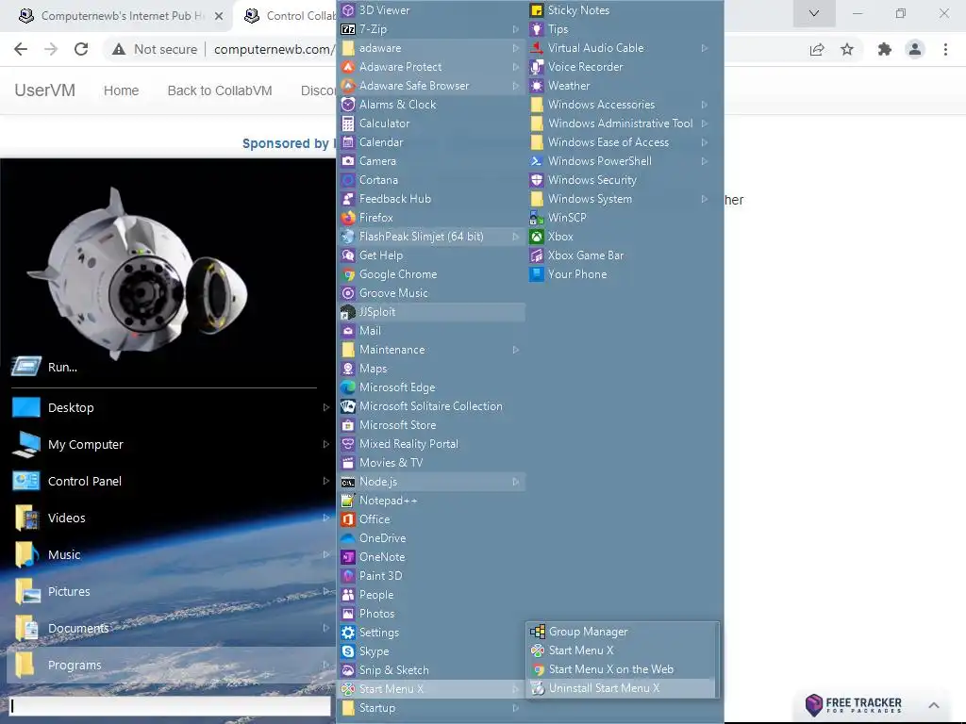The height and width of the screenshot is (724, 966).
Task: Open the 3D Viewer app icon
Action: coord(348,9)
